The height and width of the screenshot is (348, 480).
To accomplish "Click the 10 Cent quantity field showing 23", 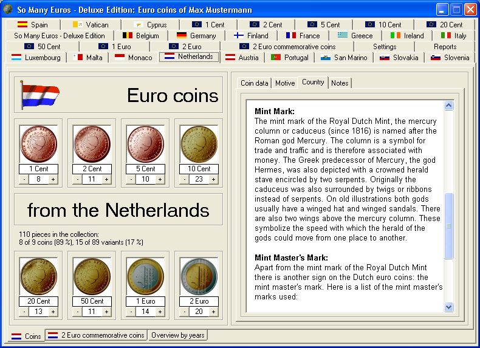I will click(199, 179).
